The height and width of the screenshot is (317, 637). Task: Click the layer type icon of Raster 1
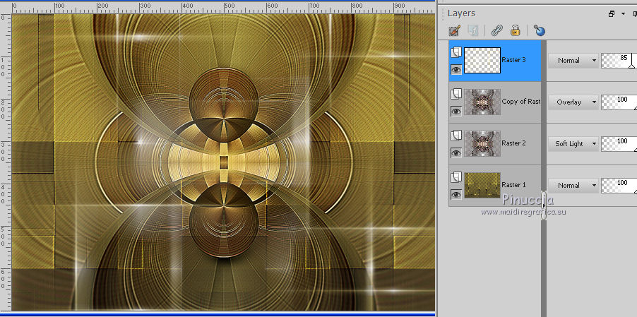(456, 177)
